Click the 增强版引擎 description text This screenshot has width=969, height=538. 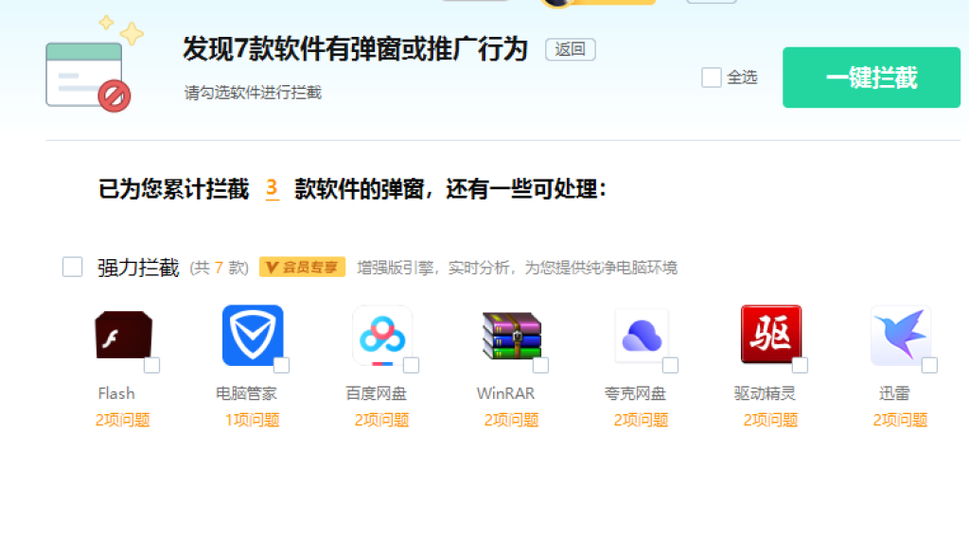tap(518, 268)
